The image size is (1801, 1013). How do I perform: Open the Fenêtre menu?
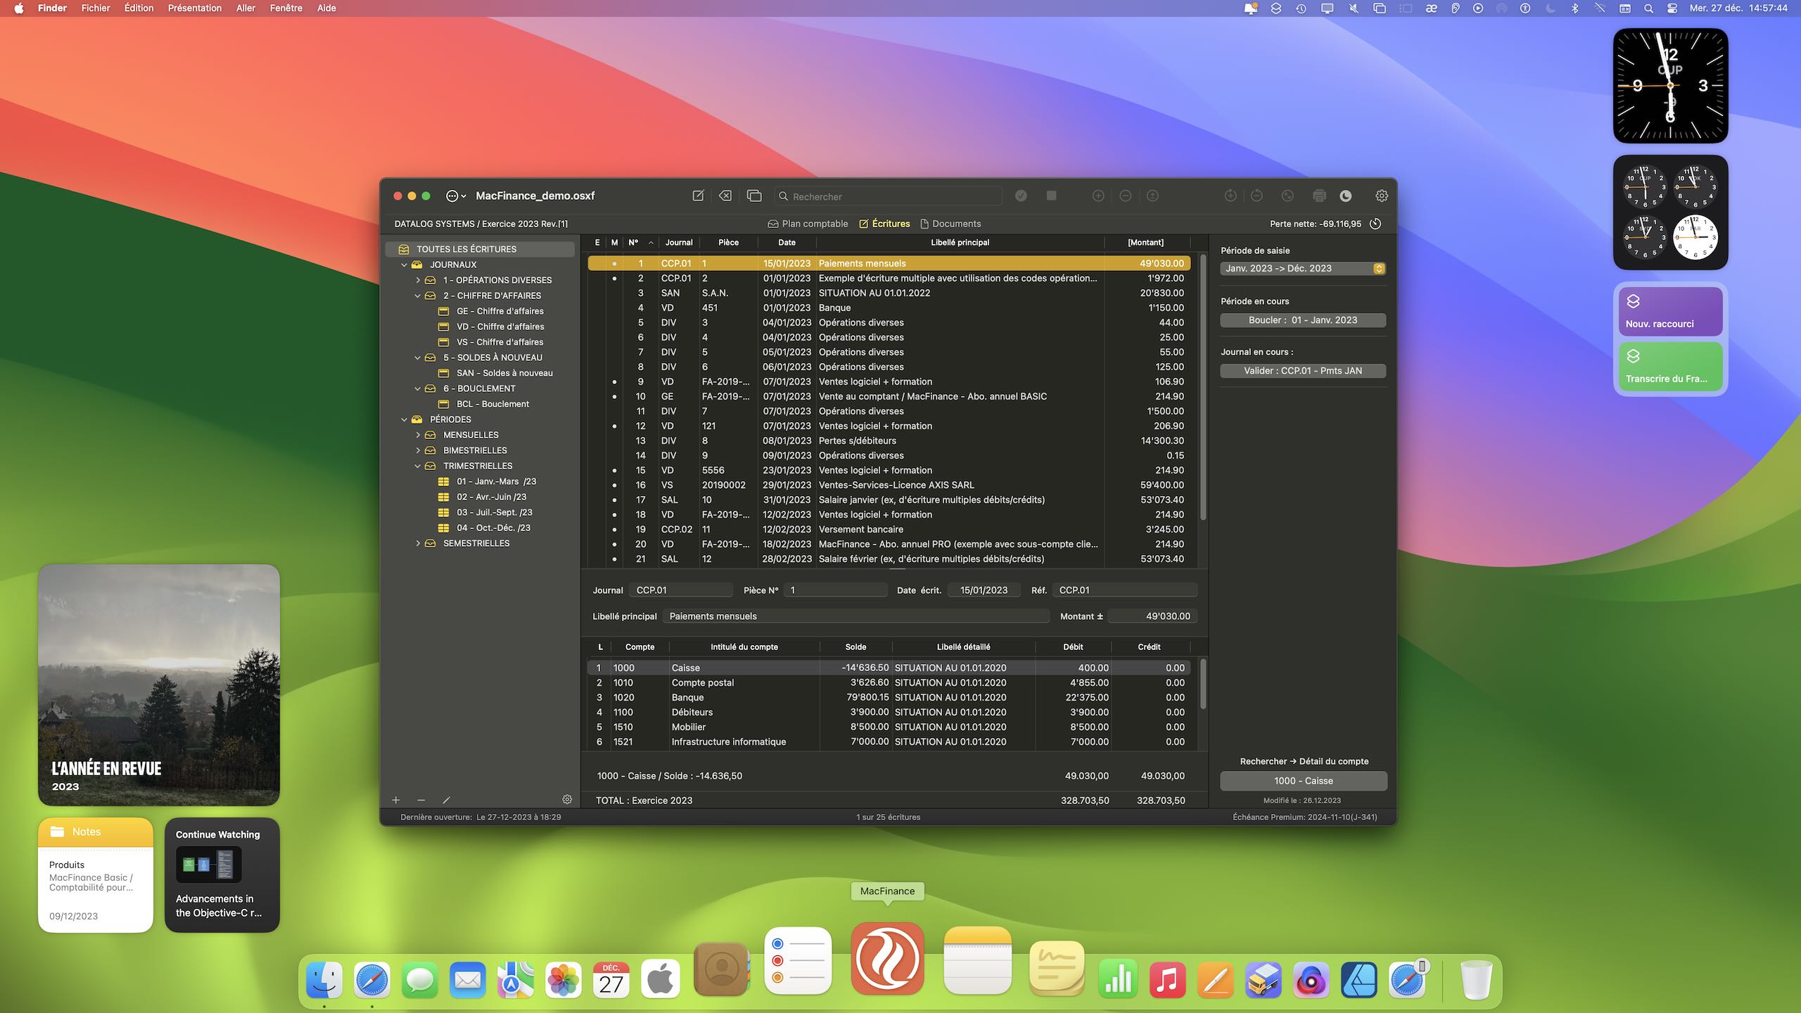[286, 8]
